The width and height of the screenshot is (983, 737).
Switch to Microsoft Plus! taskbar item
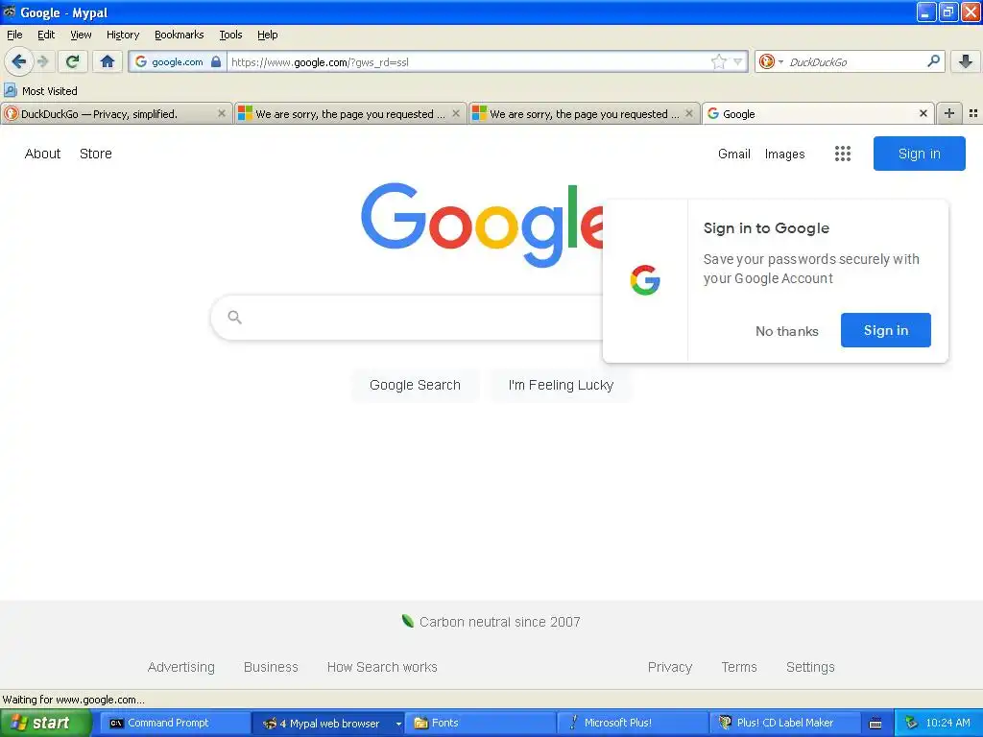click(632, 723)
